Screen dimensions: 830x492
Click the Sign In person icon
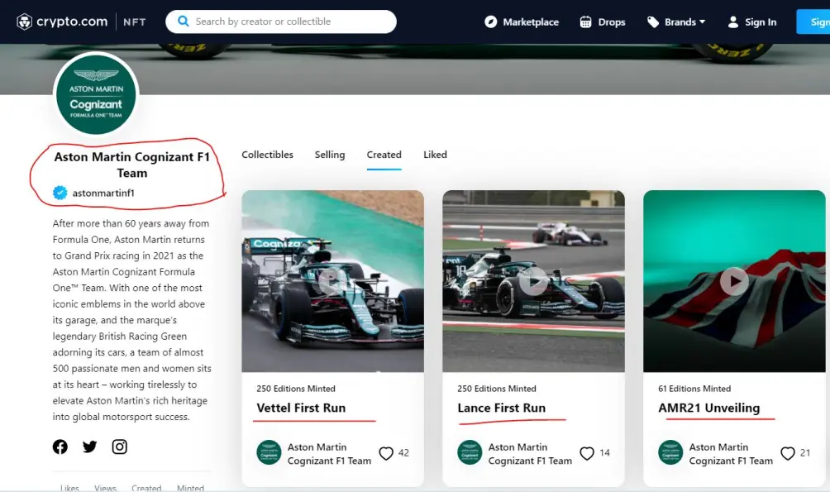(733, 21)
